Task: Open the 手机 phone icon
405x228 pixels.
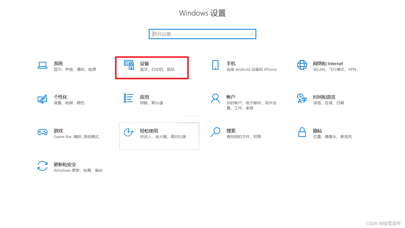Action: 215,65
